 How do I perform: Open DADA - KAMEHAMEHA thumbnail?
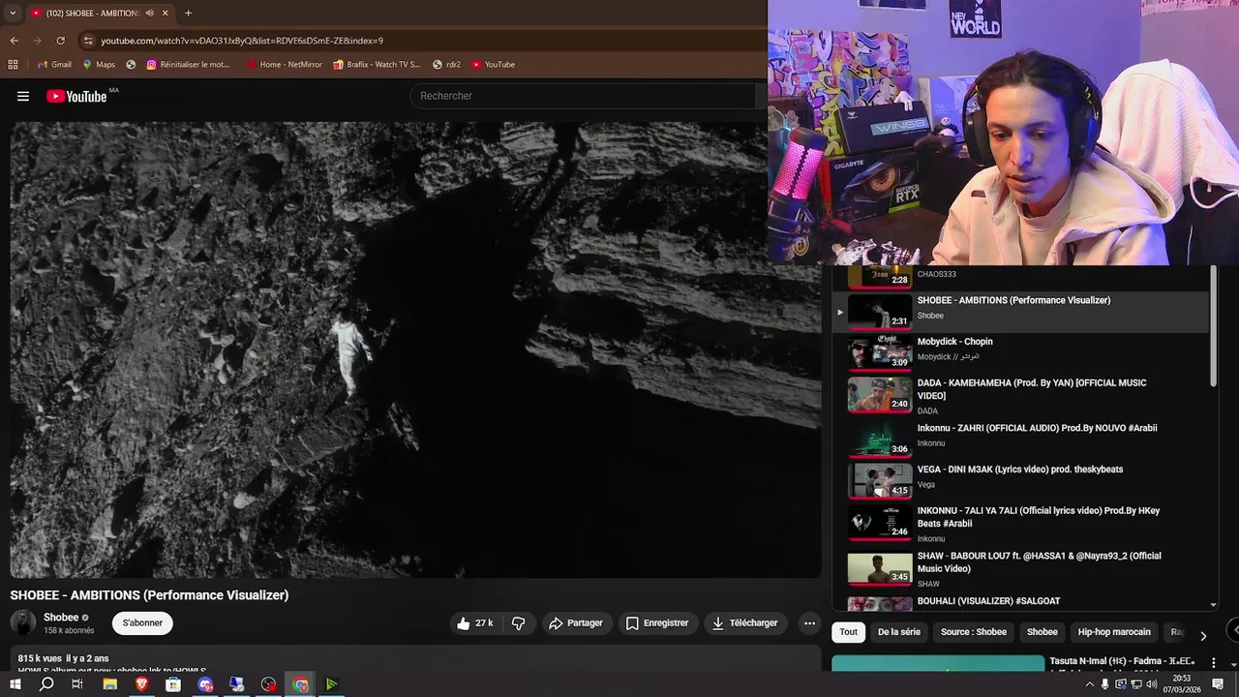click(x=880, y=395)
